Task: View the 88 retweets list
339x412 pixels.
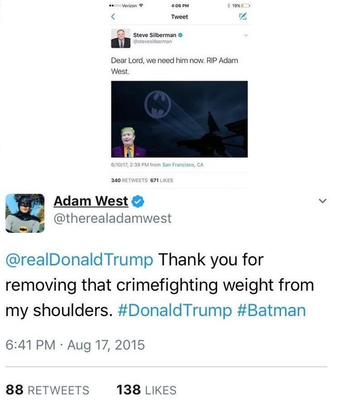Action: click(47, 390)
